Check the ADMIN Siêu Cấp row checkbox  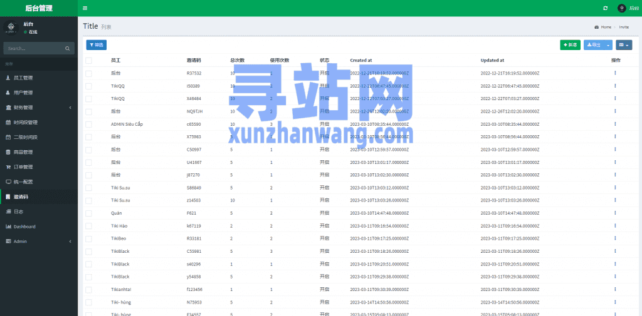[x=89, y=125]
